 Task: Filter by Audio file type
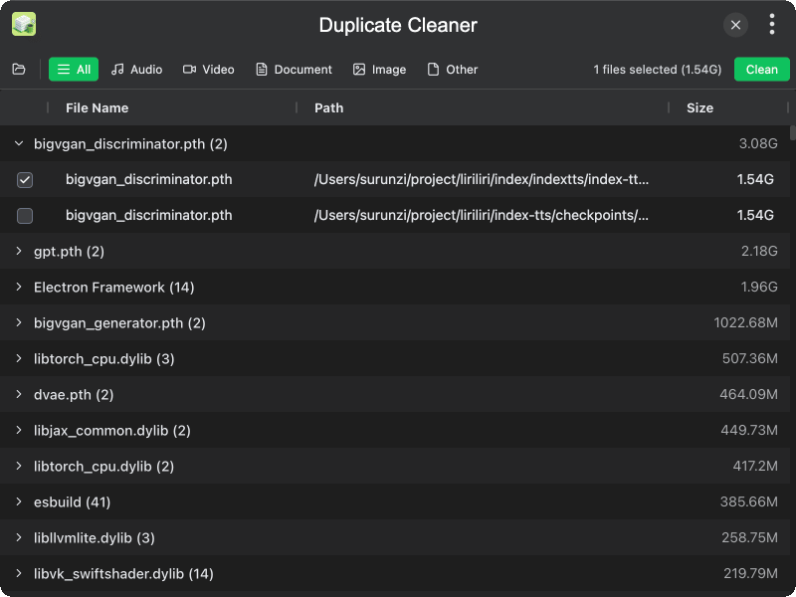pyautogui.click(x=136, y=70)
